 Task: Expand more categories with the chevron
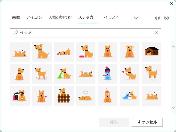coord(136,18)
